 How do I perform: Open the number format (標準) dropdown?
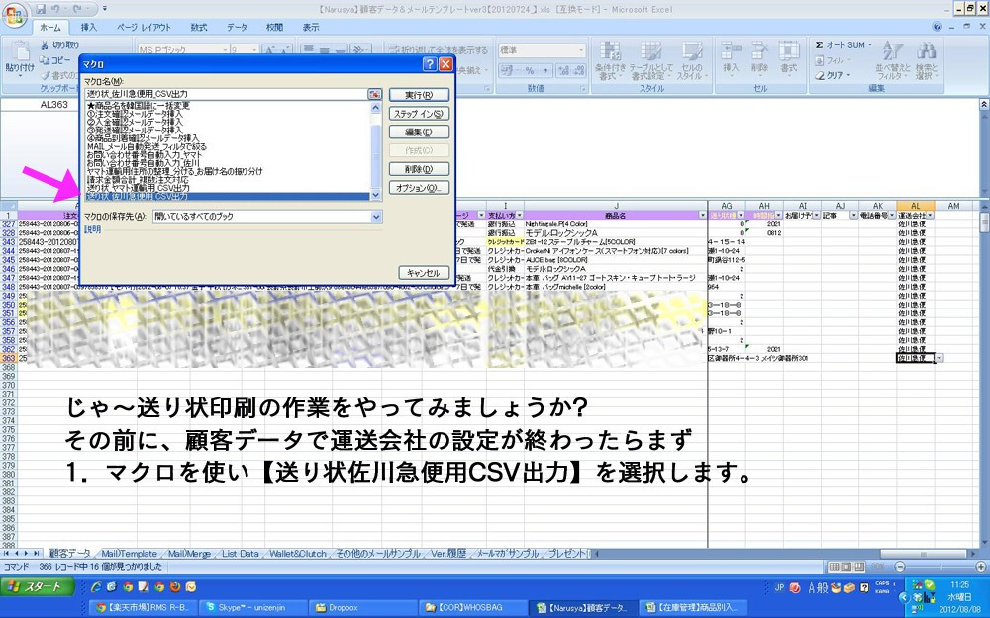point(581,50)
